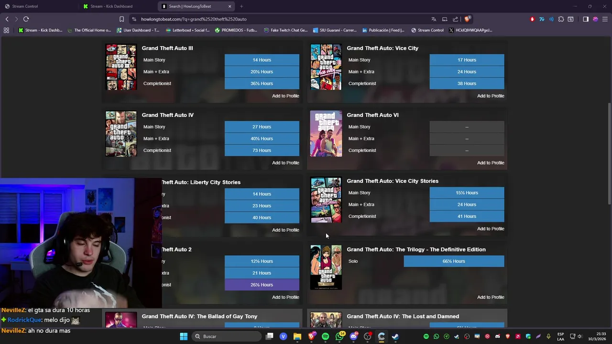Add Grand Theft Auto IV to profile
The width and height of the screenshot is (612, 344).
point(285,163)
